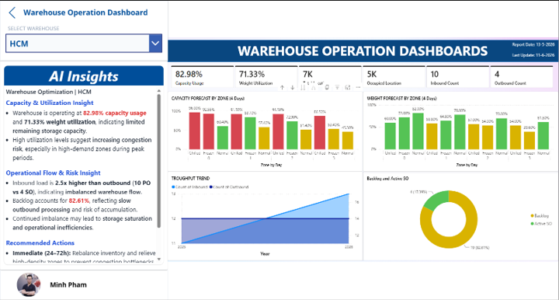The image size is (559, 300).
Task: Select the 71.33% Weight Utilization card
Action: point(266,77)
